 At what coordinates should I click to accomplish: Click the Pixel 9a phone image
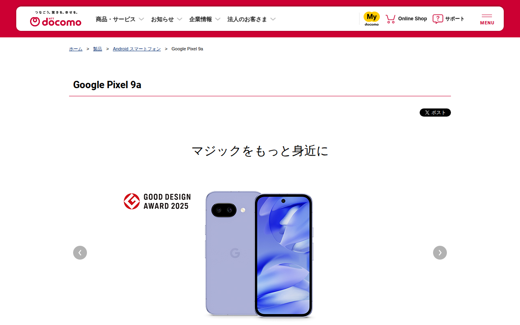[259, 254]
